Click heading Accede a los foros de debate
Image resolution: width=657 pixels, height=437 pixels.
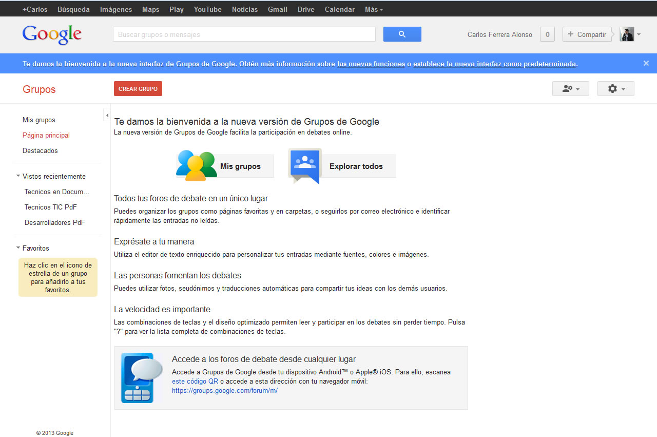(264, 359)
